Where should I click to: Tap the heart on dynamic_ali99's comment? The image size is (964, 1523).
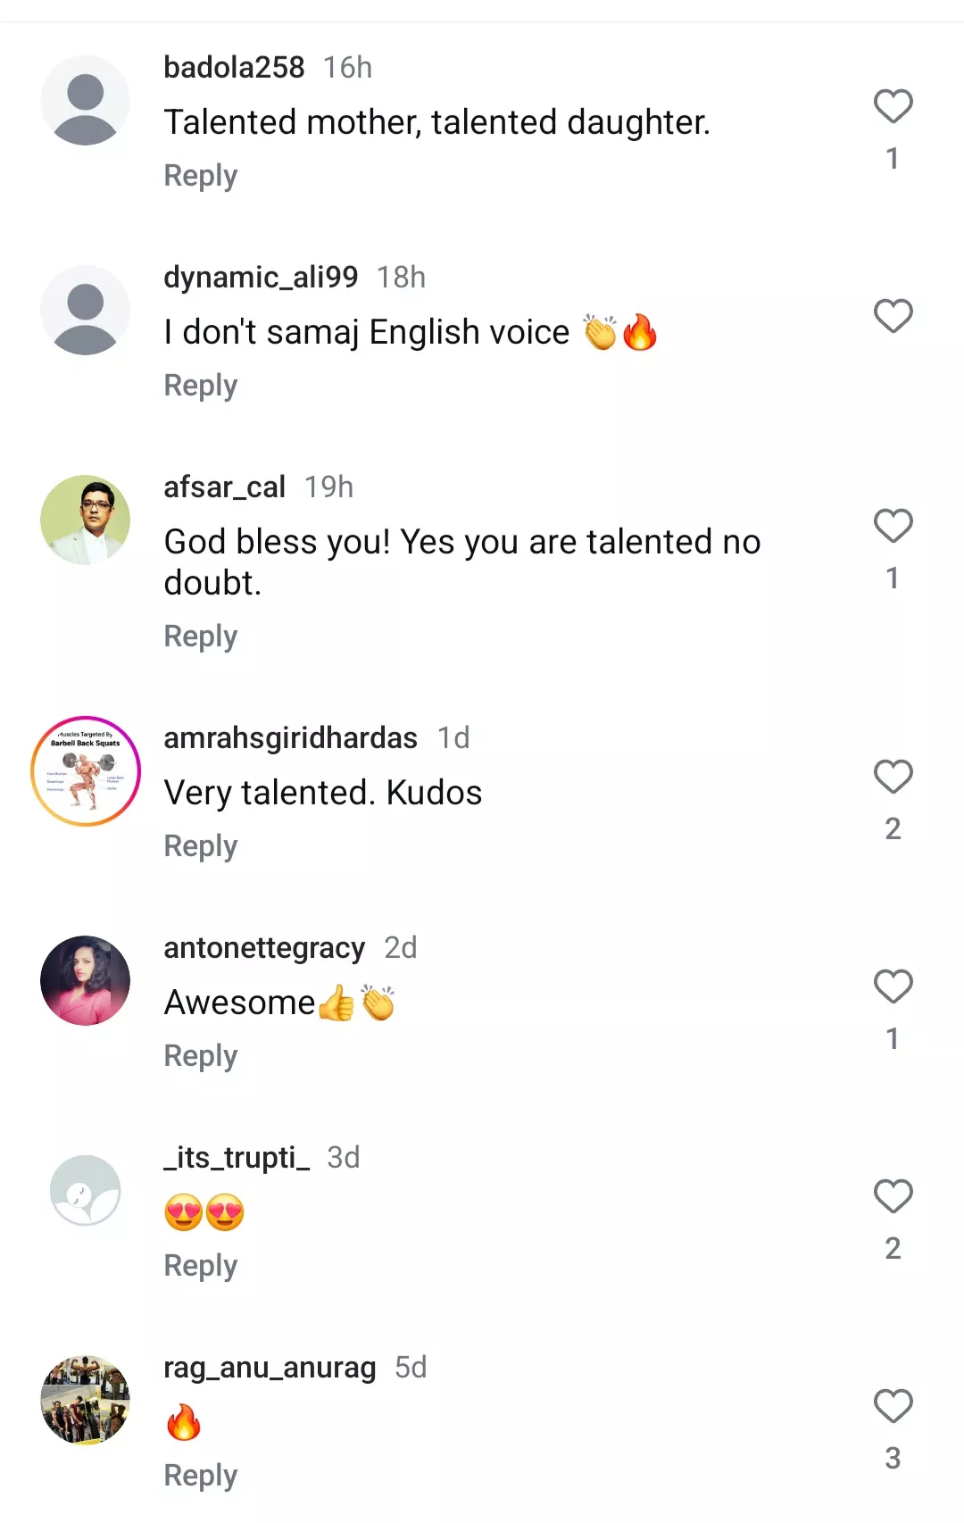pos(893,316)
